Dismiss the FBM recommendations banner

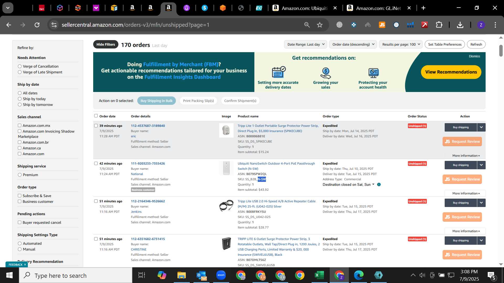tap(474, 56)
